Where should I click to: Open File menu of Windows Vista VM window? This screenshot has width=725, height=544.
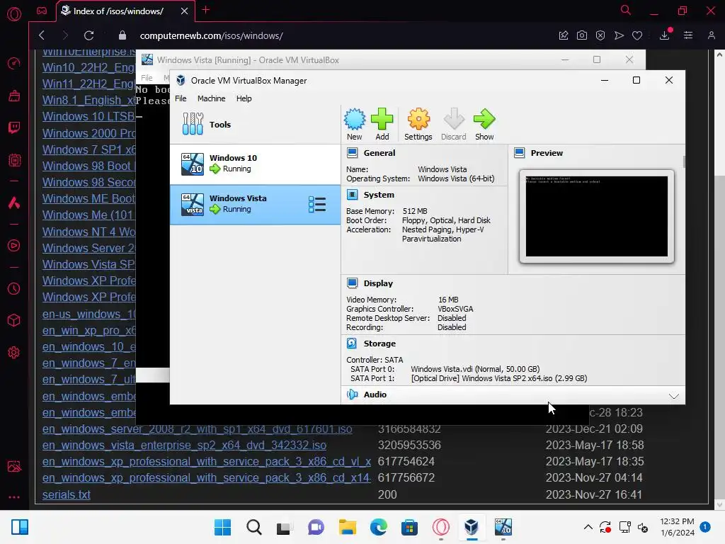pos(147,78)
